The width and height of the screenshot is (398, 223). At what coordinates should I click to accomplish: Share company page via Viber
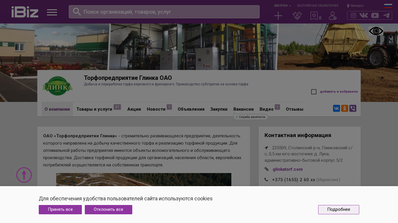[x=353, y=108]
